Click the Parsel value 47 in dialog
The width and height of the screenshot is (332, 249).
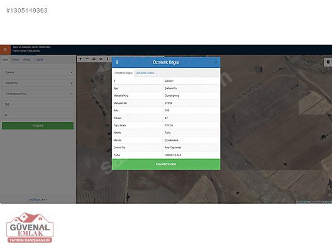(x=166, y=118)
